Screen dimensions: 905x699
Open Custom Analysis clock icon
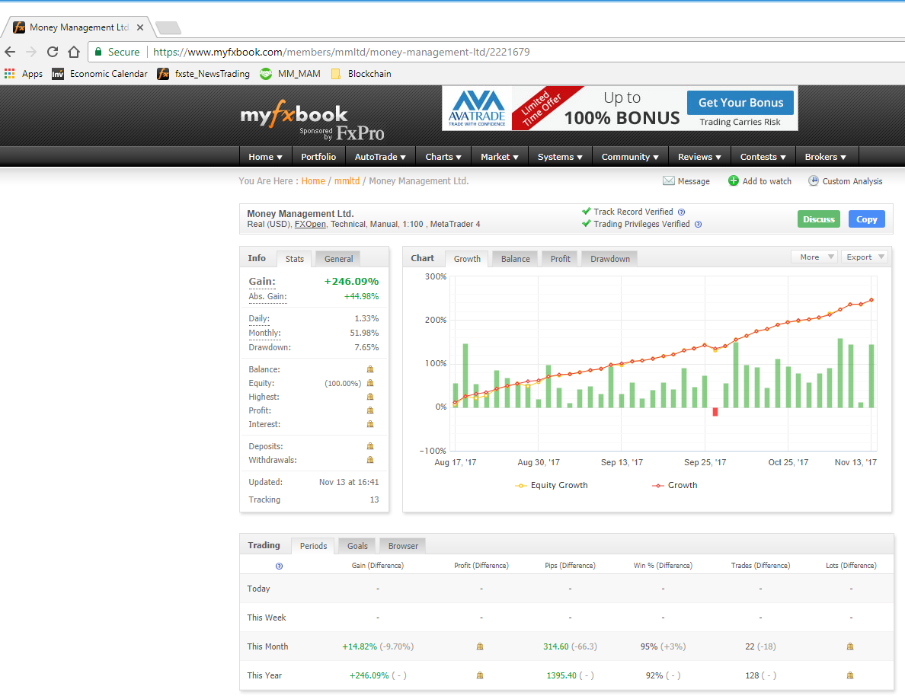click(814, 181)
